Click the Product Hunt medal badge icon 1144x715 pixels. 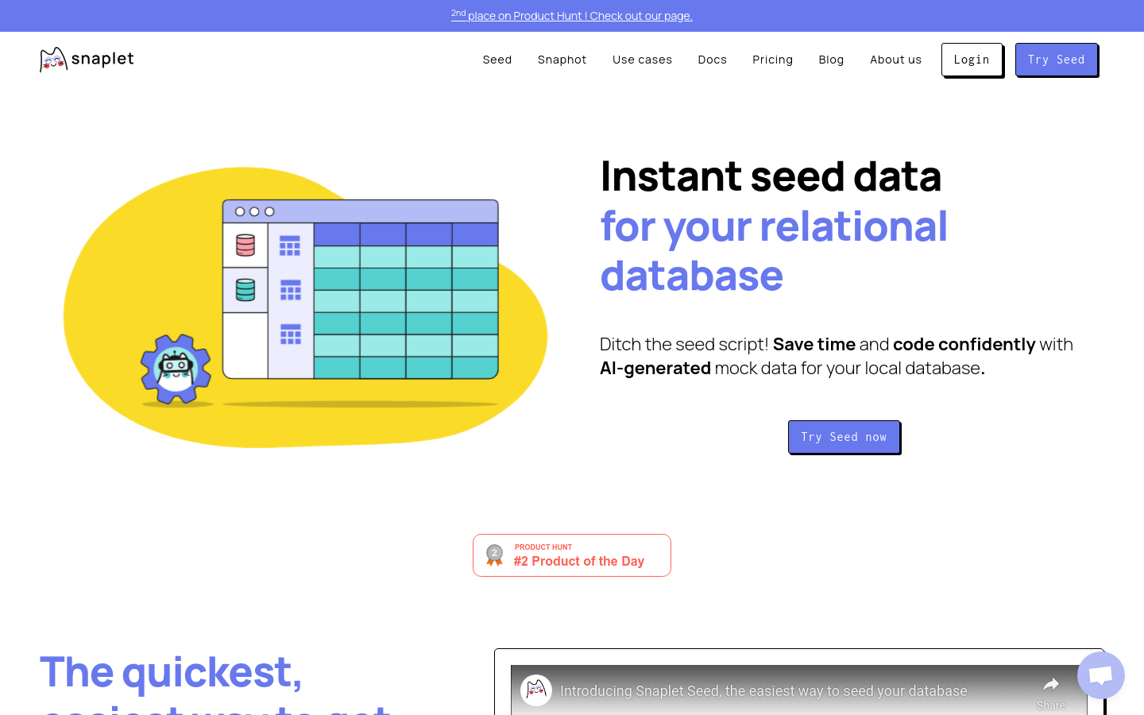[x=494, y=555]
